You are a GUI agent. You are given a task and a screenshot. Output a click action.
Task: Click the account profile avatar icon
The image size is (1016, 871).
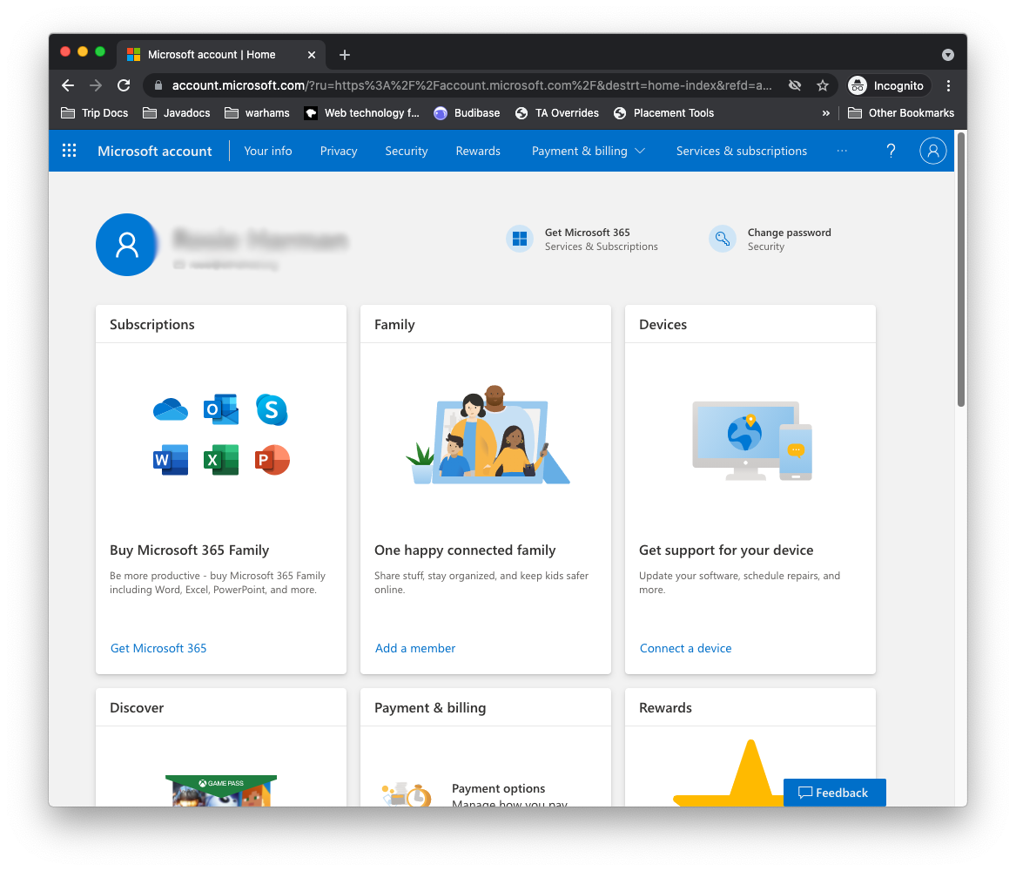[x=932, y=150]
